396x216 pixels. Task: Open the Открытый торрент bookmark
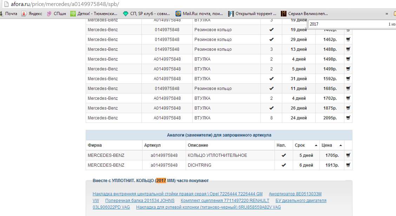(252, 14)
